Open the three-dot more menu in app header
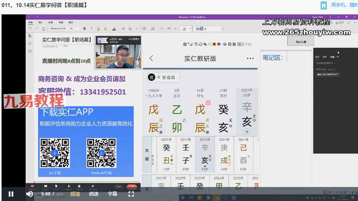Screen dimensions: 358x201 pos(250,58)
